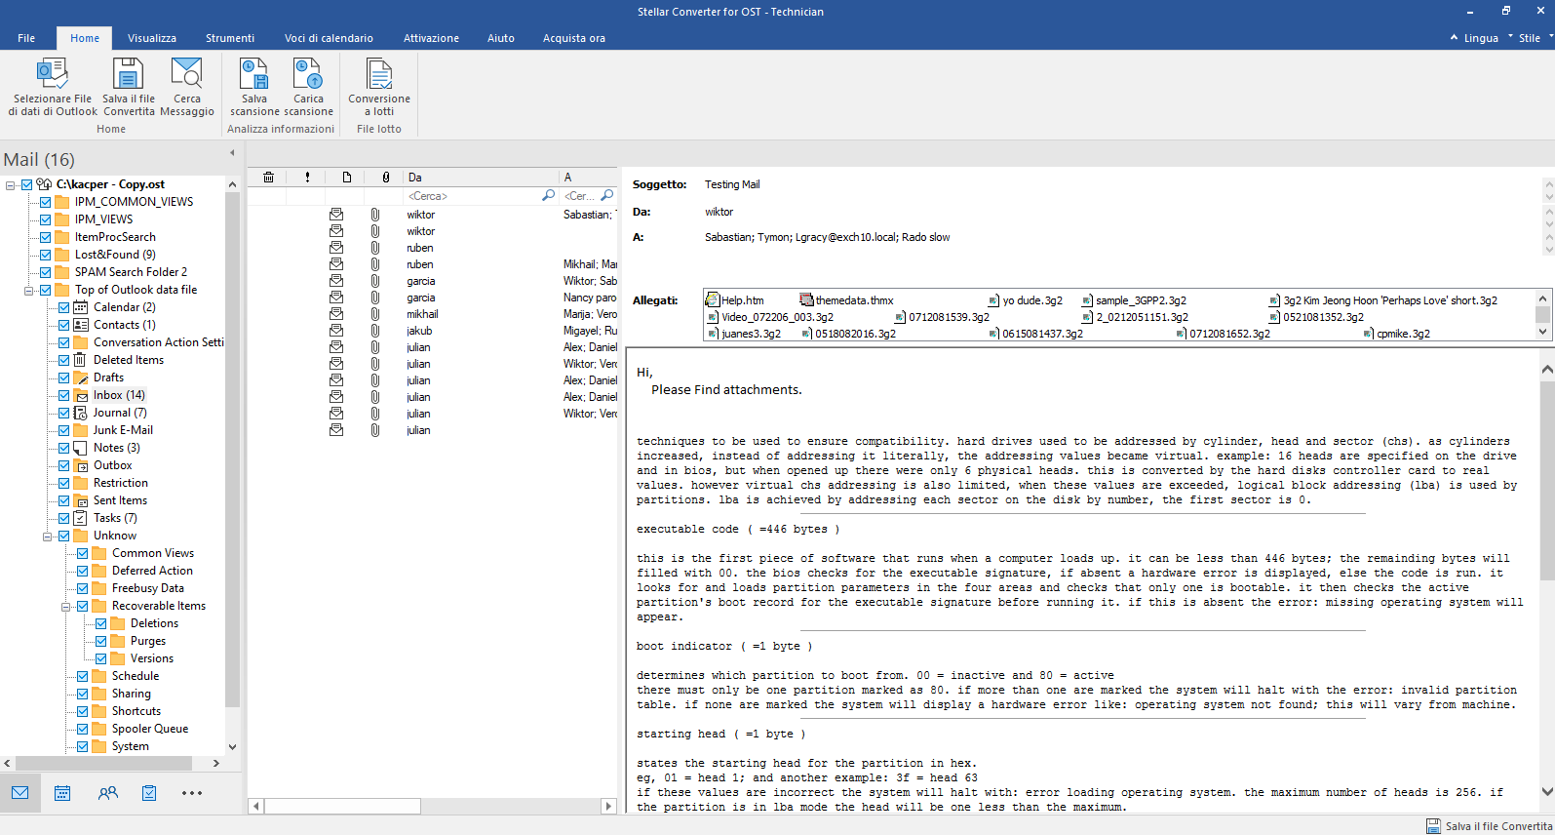Sort by deleted trash column icon
This screenshot has height=835, width=1555.
[268, 178]
